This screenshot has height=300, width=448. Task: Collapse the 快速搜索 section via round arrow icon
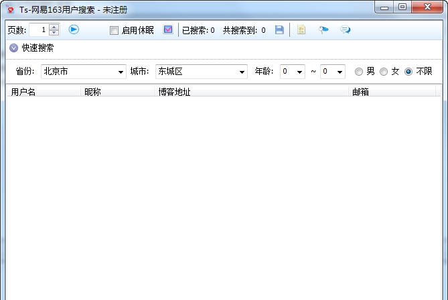pyautogui.click(x=13, y=48)
